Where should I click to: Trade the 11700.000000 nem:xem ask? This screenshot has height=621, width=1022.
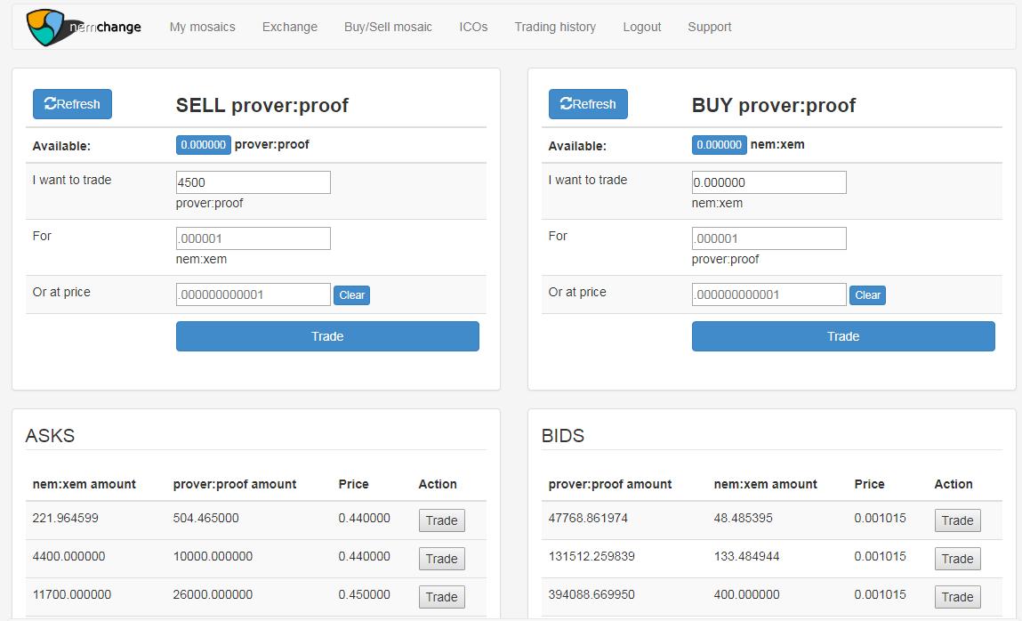[x=442, y=597]
